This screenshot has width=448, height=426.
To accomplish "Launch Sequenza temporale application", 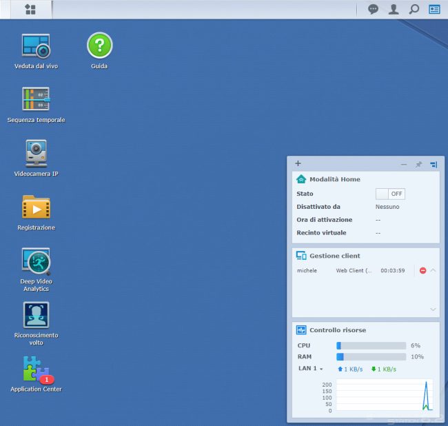I will click(36, 99).
